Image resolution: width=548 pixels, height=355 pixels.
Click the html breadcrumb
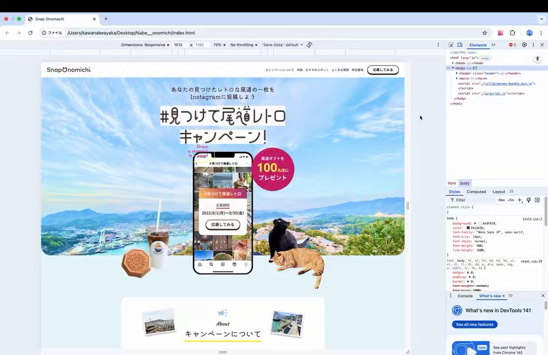click(x=451, y=183)
